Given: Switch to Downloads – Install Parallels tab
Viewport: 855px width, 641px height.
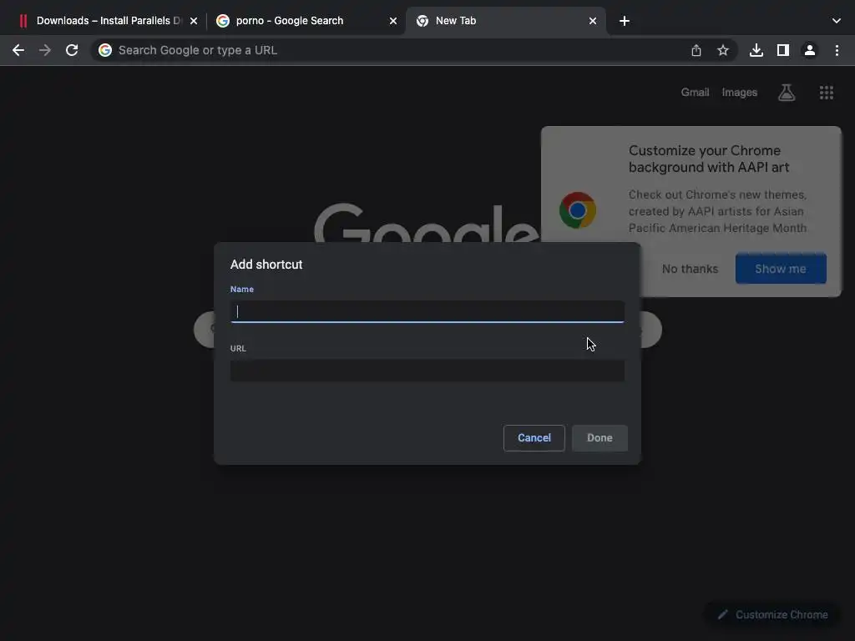Looking at the screenshot, I should [108, 21].
